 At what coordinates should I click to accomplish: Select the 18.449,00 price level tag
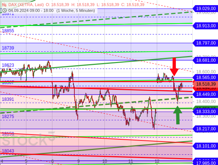(205, 95)
